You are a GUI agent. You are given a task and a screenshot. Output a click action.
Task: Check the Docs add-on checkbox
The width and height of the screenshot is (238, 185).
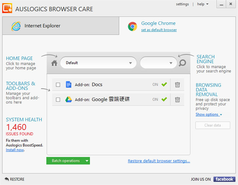coord(58,85)
